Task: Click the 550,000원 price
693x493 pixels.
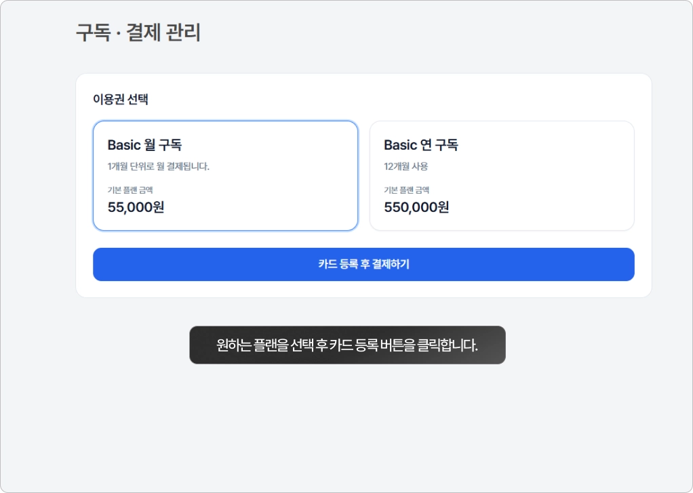Action: point(416,207)
